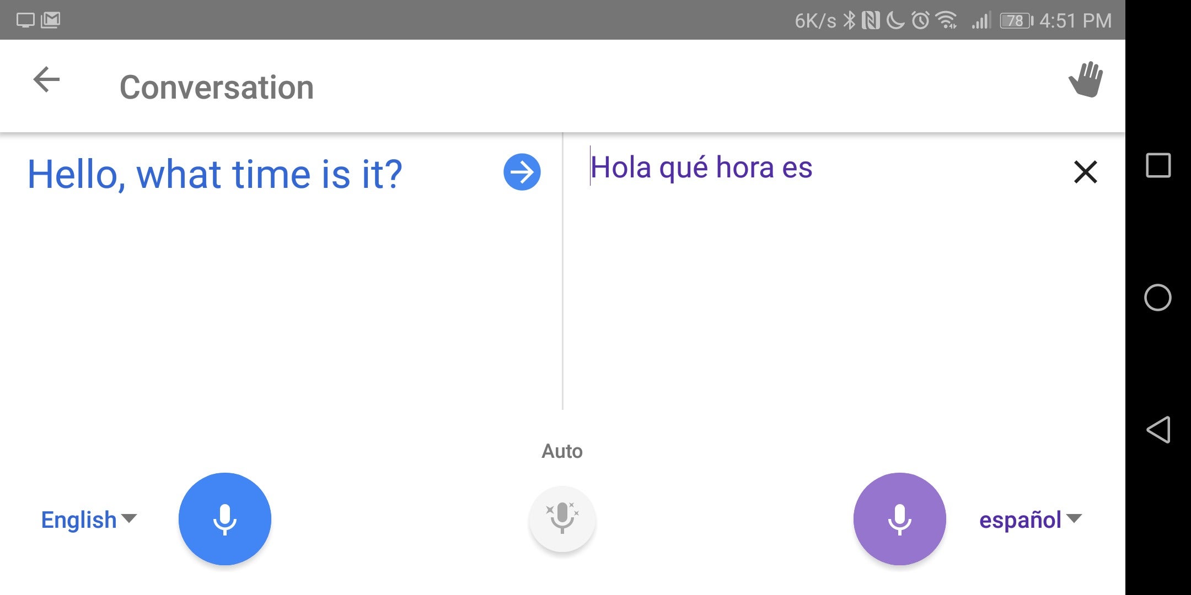Click the back arrow navigation icon
This screenshot has height=595, width=1191.
coord(46,85)
